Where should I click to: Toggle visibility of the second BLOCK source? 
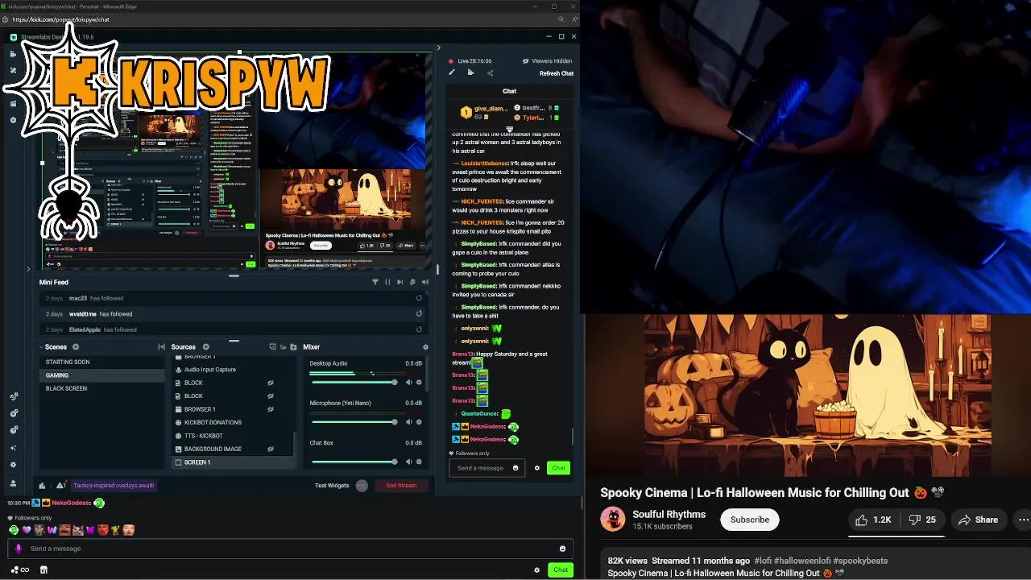(271, 396)
